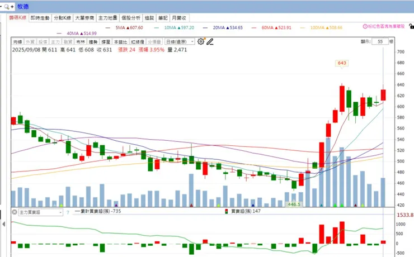
Task: Open chart settings gear icon
Action: pos(201,41)
